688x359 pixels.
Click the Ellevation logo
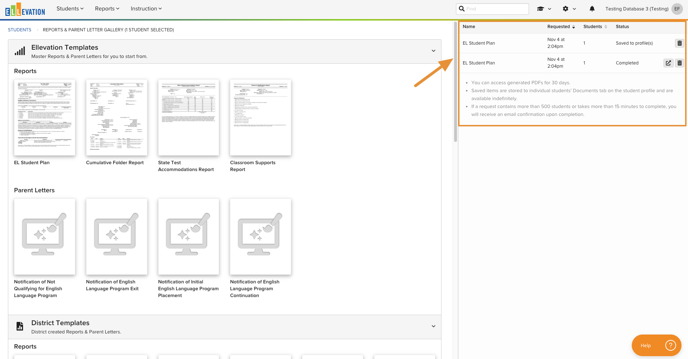tap(25, 10)
